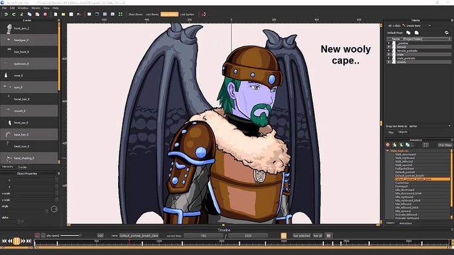Click the green Redo arrow icon
The image size is (454, 255).
tap(13, 14)
